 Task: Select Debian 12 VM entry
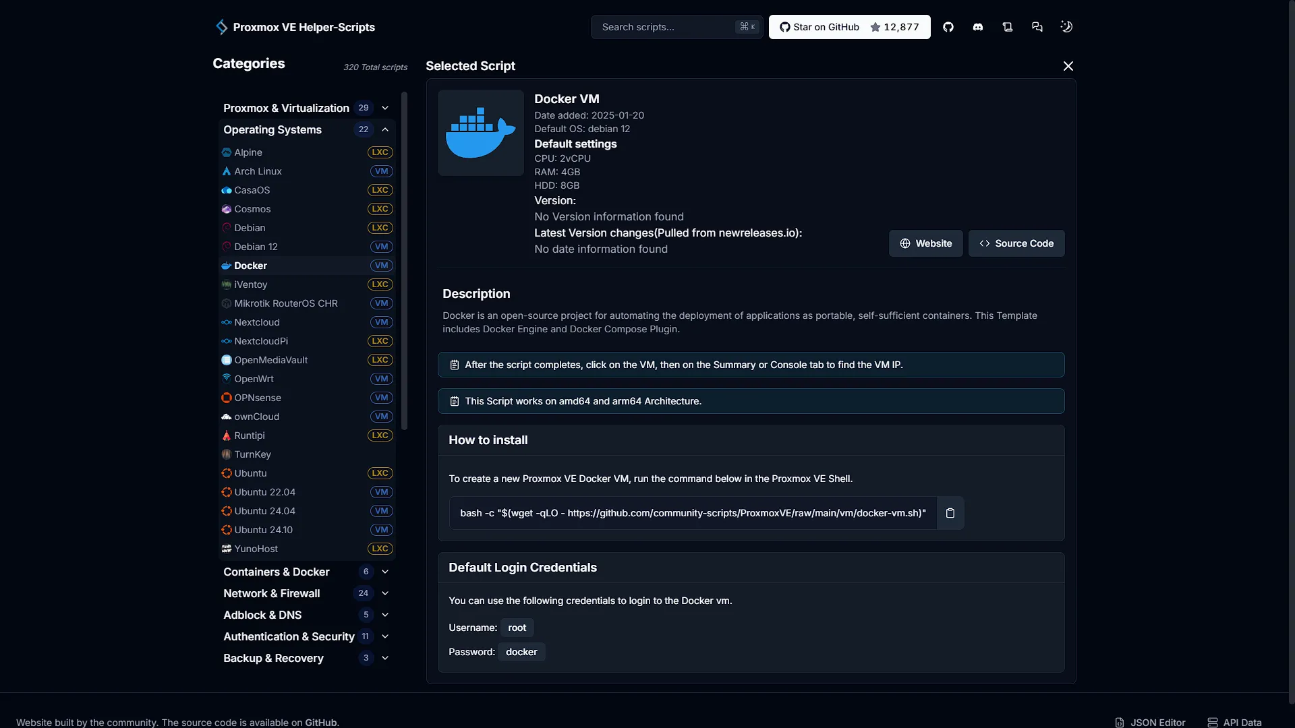(x=307, y=247)
